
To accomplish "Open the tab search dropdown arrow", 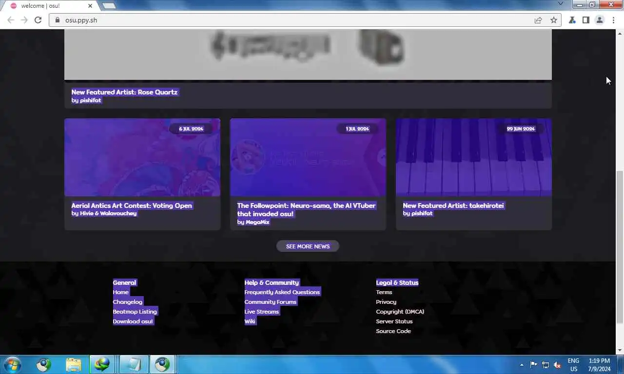I will 561,4.
